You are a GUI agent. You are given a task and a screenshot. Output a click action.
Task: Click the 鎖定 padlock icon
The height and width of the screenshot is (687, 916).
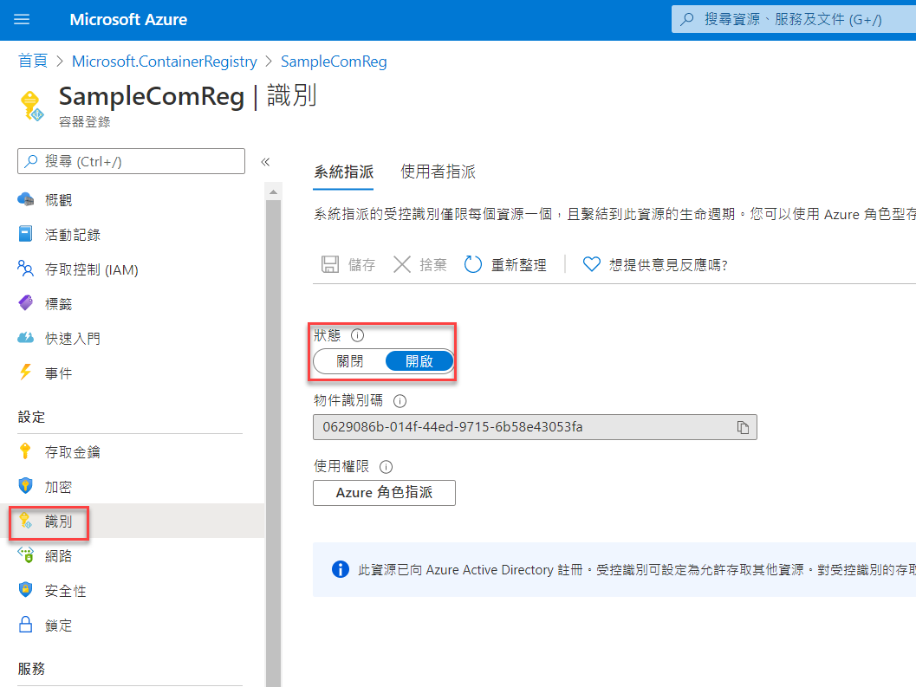(x=26, y=625)
